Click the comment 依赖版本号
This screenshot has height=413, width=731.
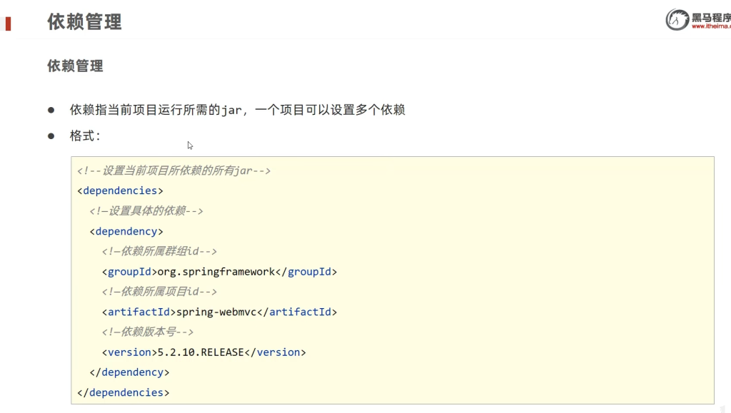pos(148,332)
